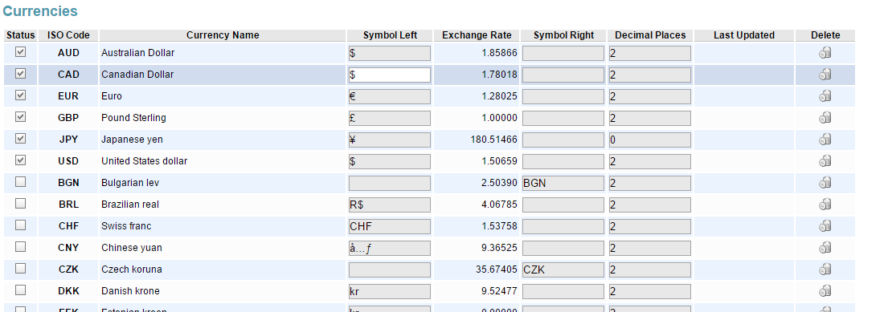Delete Czech koruna via row icon

tap(825, 269)
